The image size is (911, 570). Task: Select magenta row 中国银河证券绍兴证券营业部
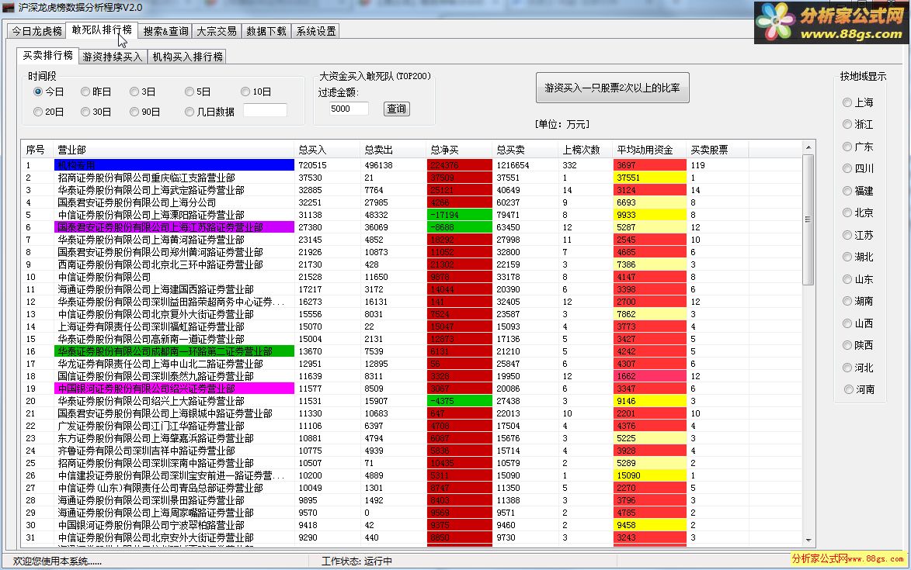pyautogui.click(x=412, y=389)
